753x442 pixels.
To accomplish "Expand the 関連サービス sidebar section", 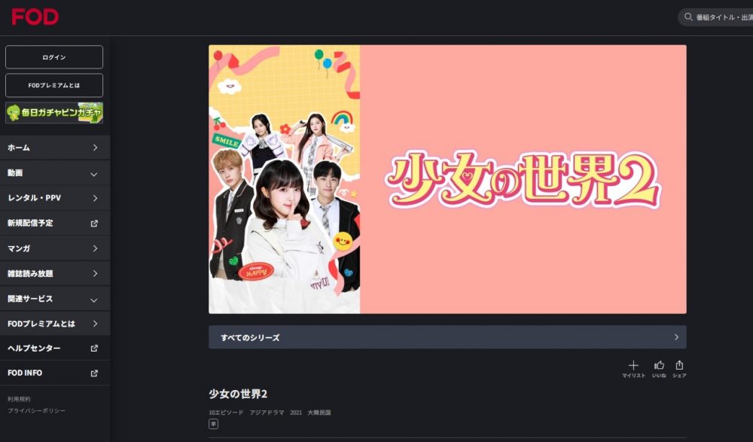I will point(55,299).
